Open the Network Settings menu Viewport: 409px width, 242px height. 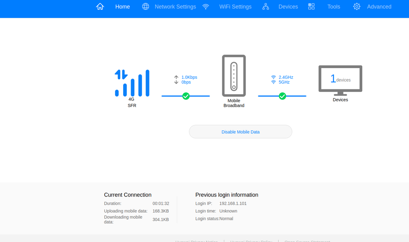click(x=175, y=7)
